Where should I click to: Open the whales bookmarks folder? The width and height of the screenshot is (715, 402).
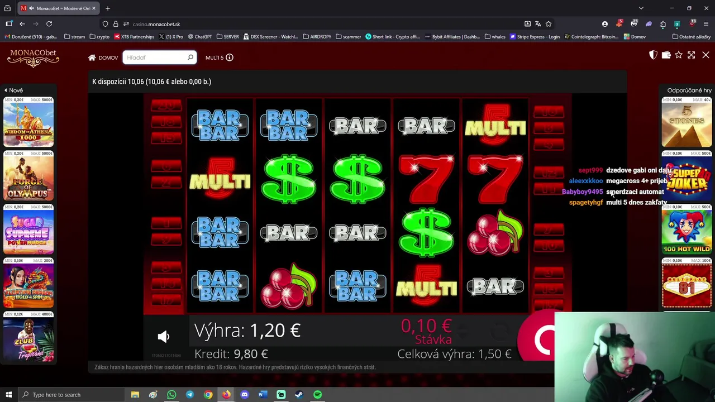tap(495, 37)
